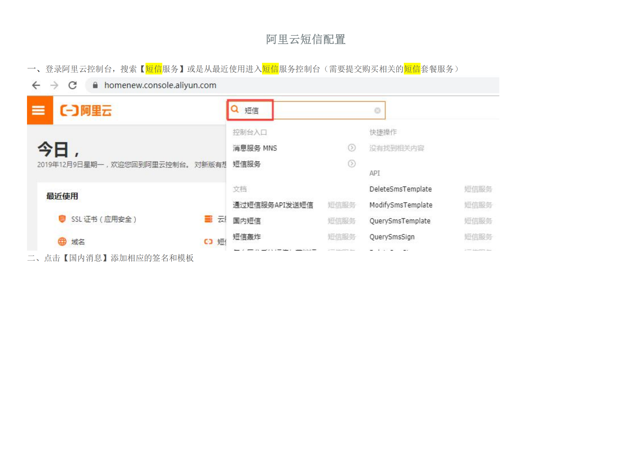The width and height of the screenshot is (638, 451).
Task: Click the 控制台入口 section label
Action: pos(250,132)
